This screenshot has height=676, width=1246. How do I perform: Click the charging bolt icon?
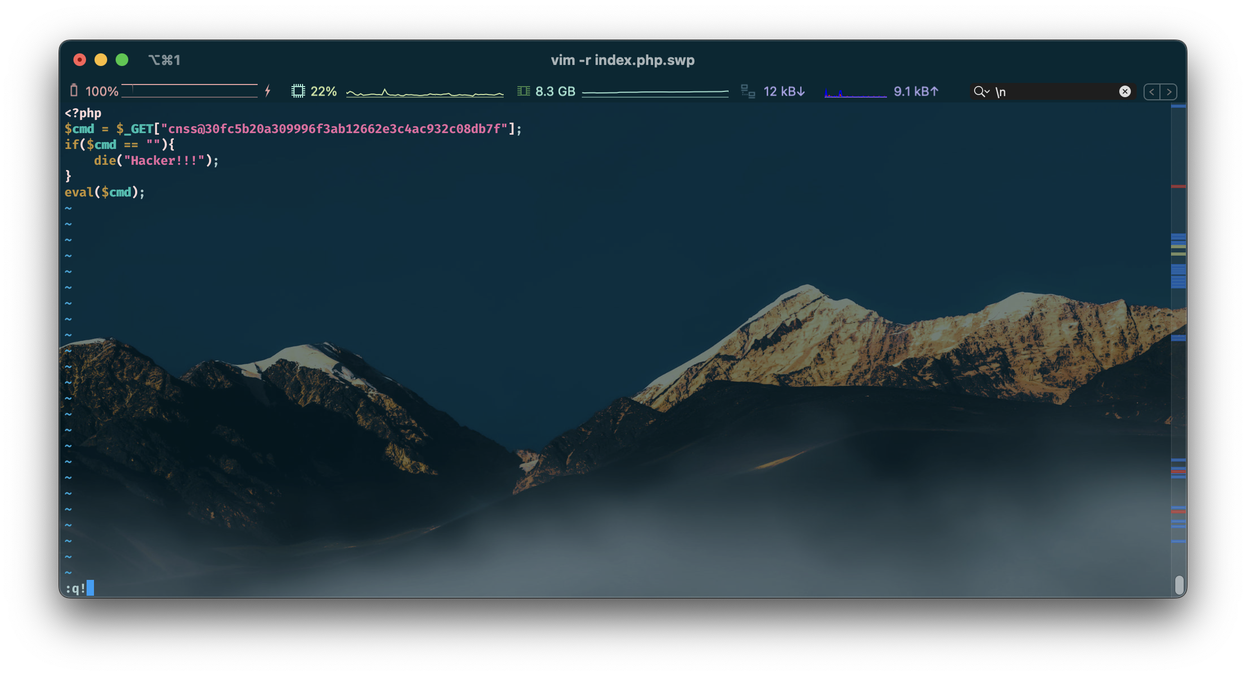point(268,91)
